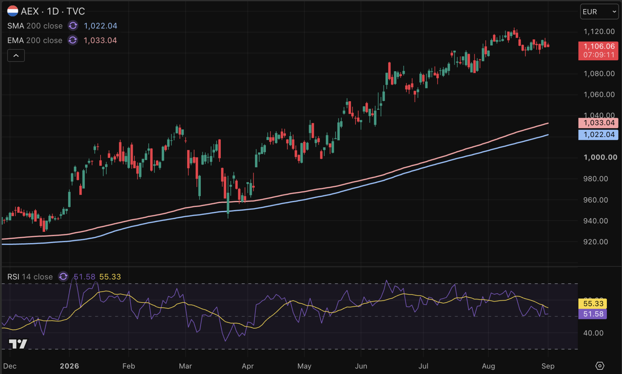
Task: Open the EUR currency dropdown
Action: 599,12
